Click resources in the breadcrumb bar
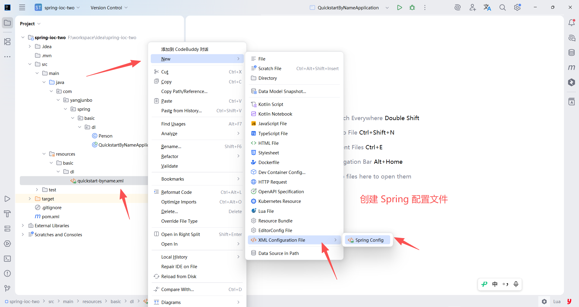This screenshot has height=307, width=579. click(x=92, y=301)
